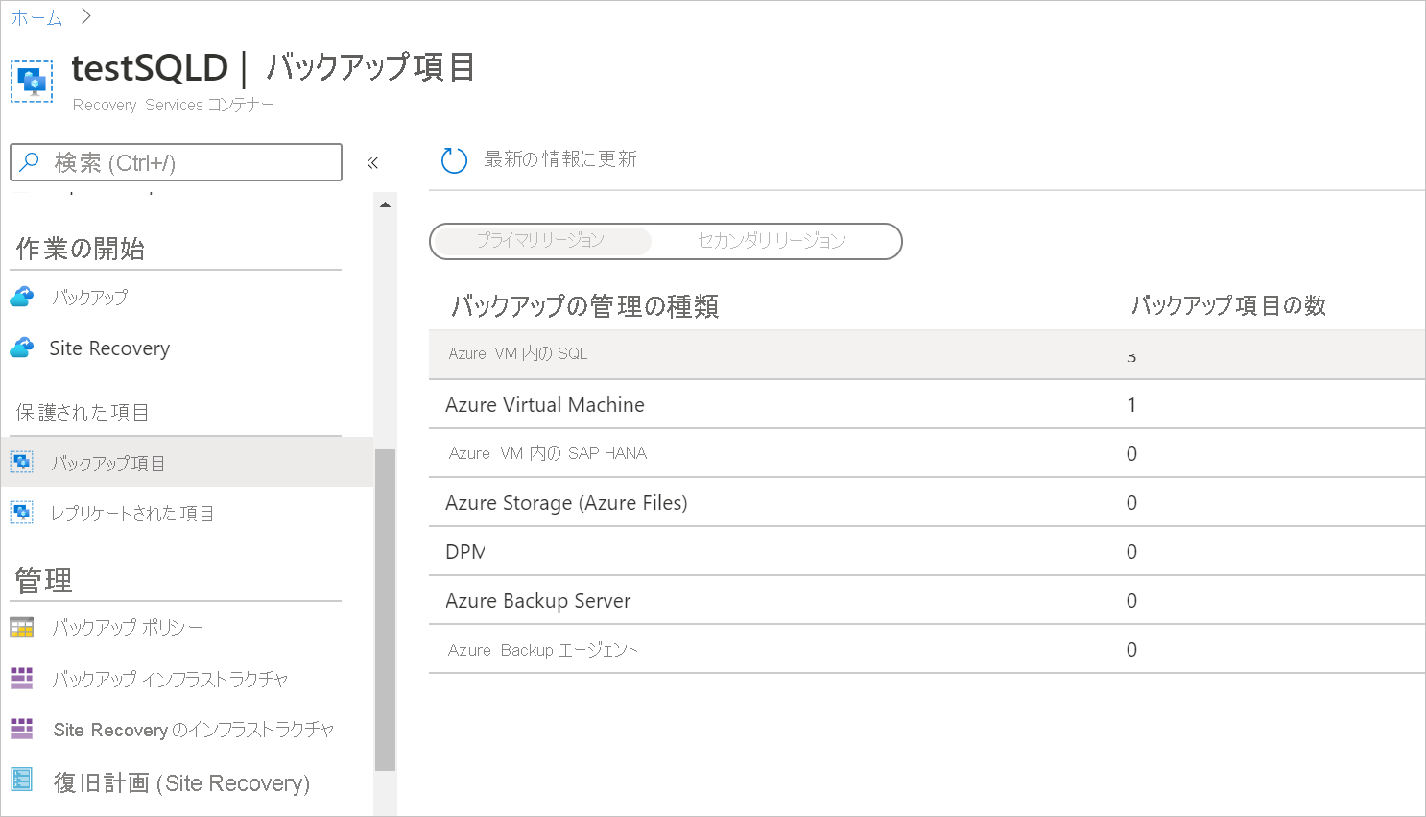Collapse the sidebar with the double chevron
Image resolution: width=1426 pixels, height=817 pixels.
[372, 163]
